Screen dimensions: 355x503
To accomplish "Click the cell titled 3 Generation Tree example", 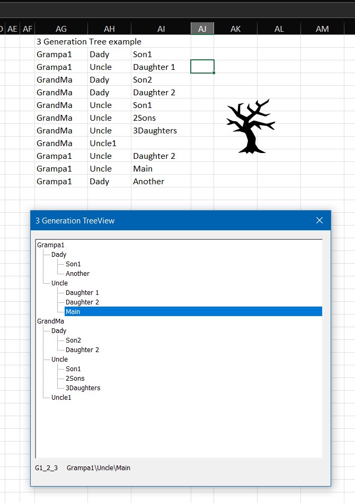I will click(x=89, y=41).
